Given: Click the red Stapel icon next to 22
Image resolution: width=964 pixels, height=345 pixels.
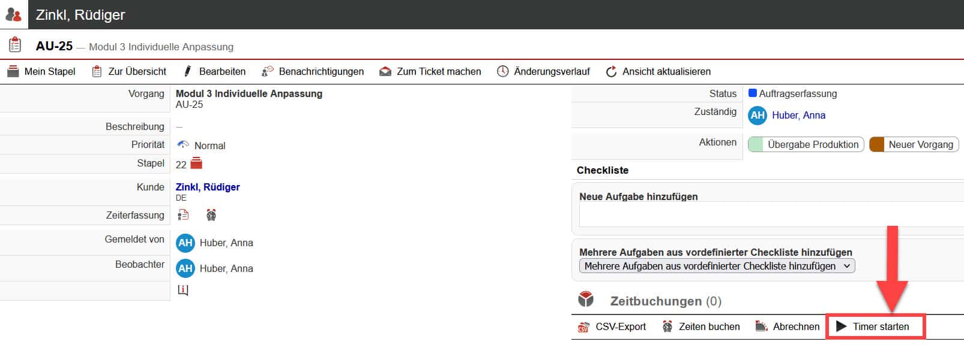Looking at the screenshot, I should pyautogui.click(x=196, y=164).
